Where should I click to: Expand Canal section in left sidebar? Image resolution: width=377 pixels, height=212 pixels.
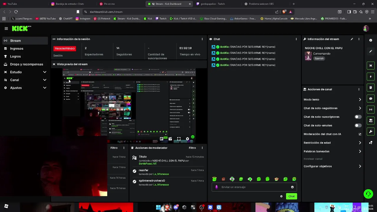(x=45, y=80)
